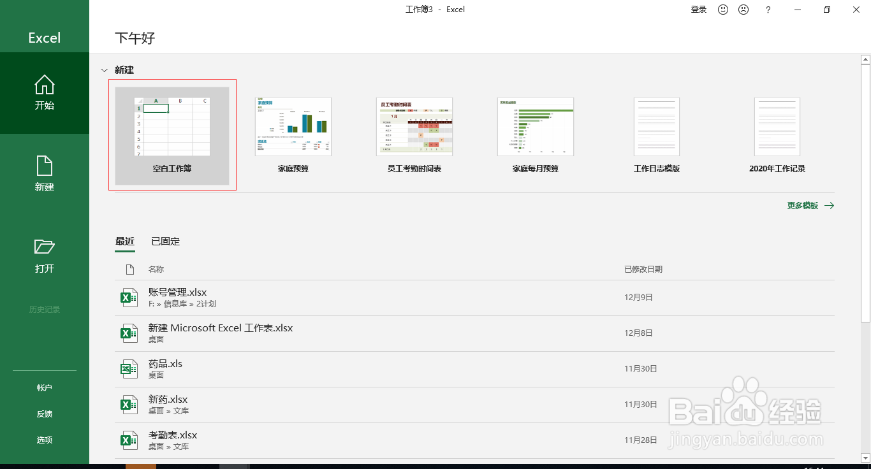Click the 11月28日 modified date
This screenshot has width=871, height=469.
pyautogui.click(x=641, y=440)
